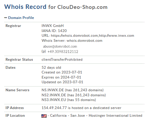The height and width of the screenshot is (120, 145).
Task: Click the Hostinger International Limited location text
Action: [115, 116]
